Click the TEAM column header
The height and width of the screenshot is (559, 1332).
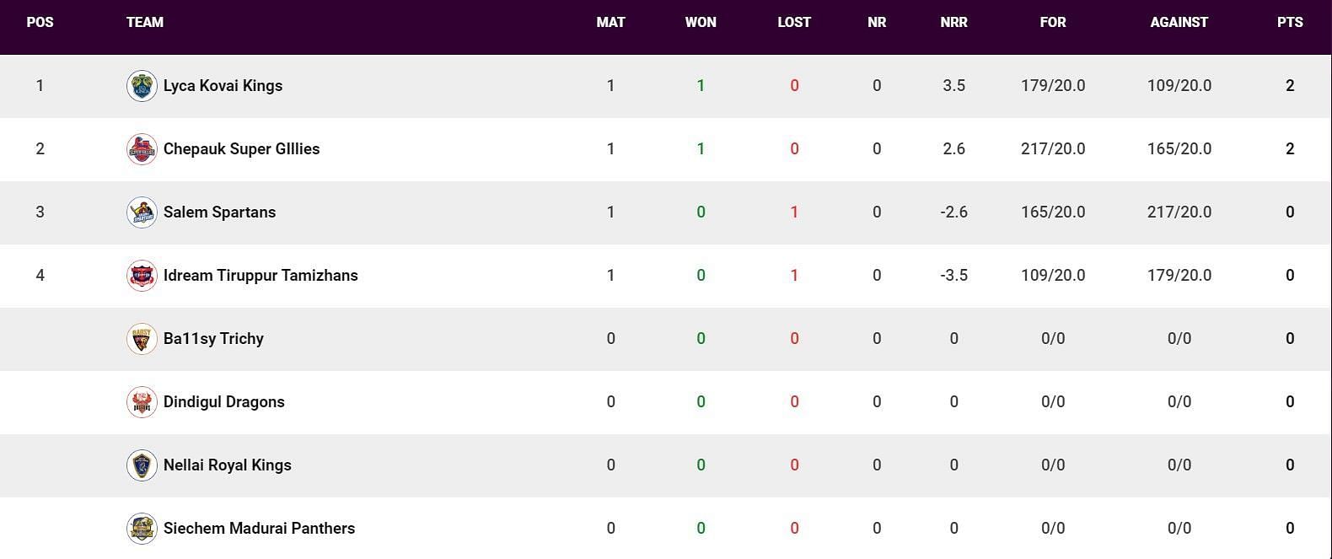pyautogui.click(x=145, y=22)
